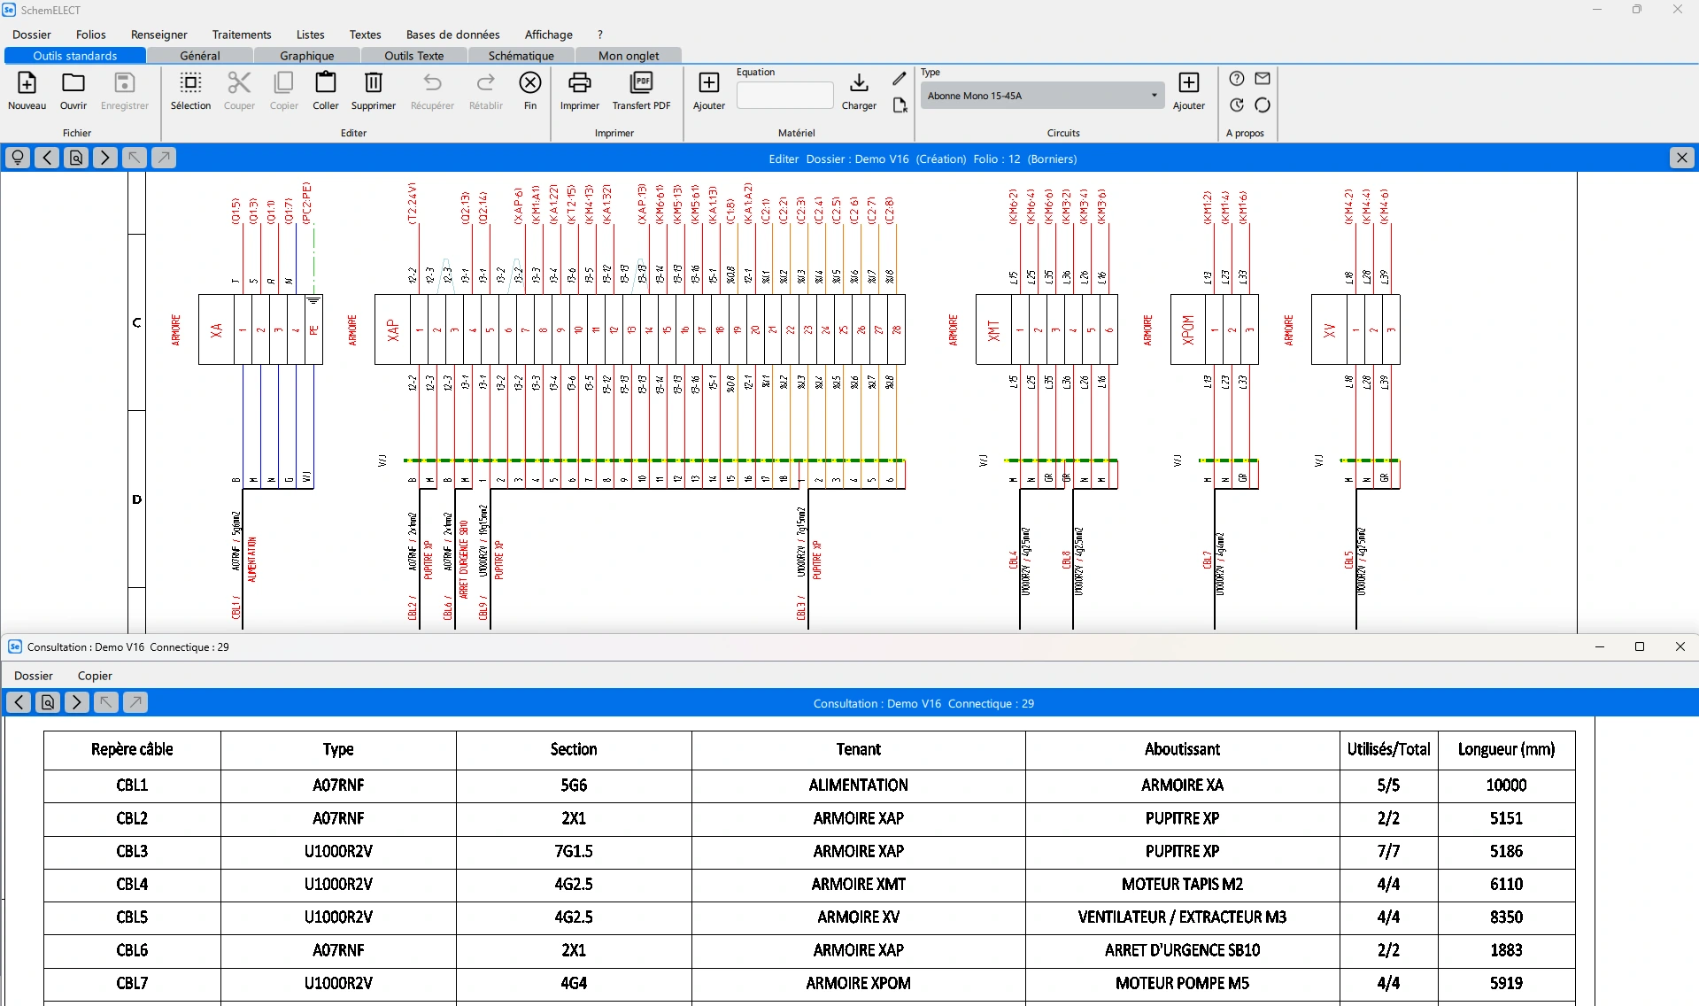This screenshot has height=1006, width=1699.
Task: Click the Copier icon
Action: (283, 83)
